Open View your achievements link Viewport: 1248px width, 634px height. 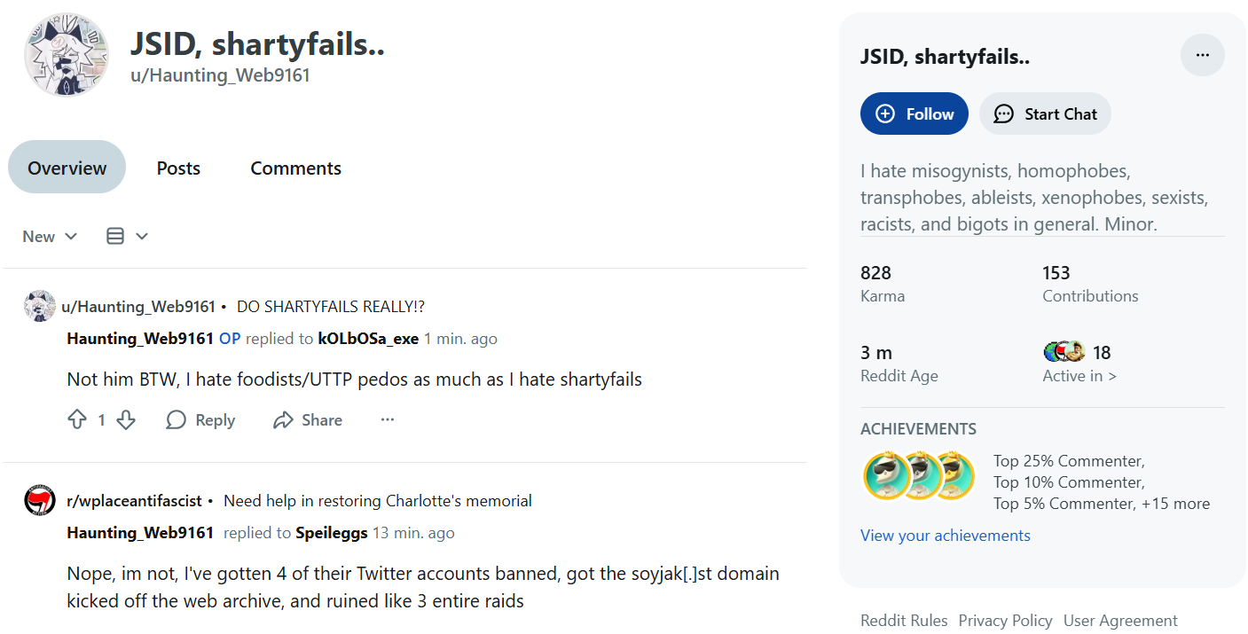point(945,536)
